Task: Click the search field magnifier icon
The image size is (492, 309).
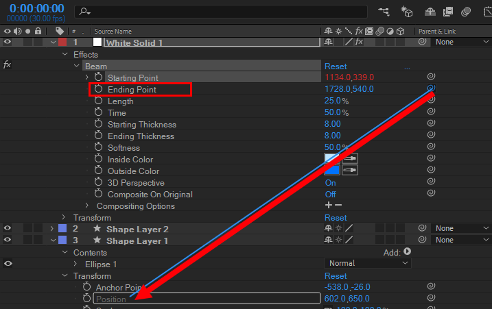Action: (84, 12)
